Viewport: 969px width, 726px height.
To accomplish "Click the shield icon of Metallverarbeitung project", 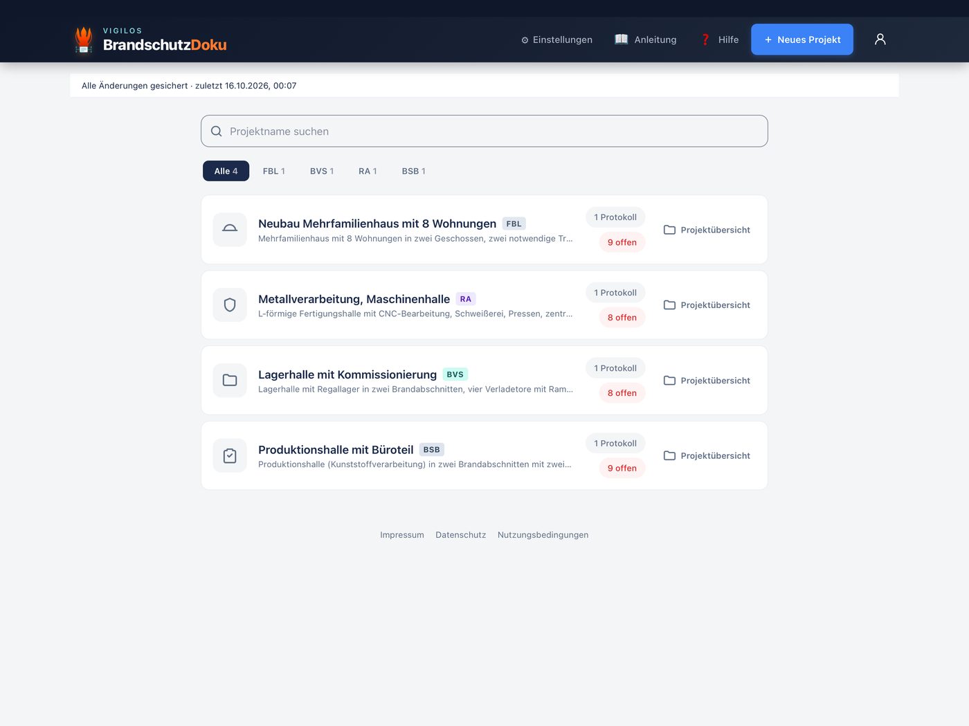I will pyautogui.click(x=230, y=305).
